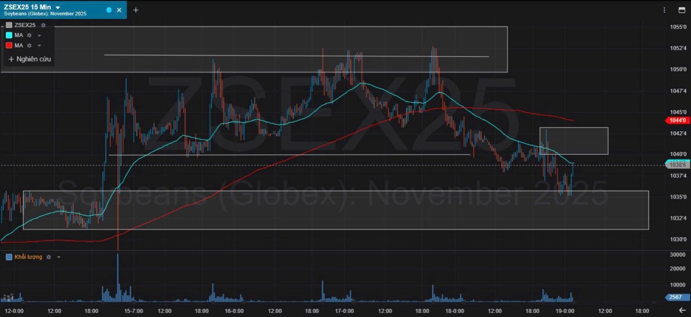Expand dropdown arrow for cyan MA

click(39, 35)
